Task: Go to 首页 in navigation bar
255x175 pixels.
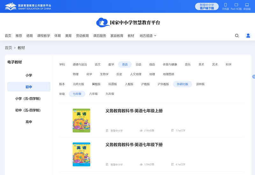Action: pyautogui.click(x=8, y=36)
